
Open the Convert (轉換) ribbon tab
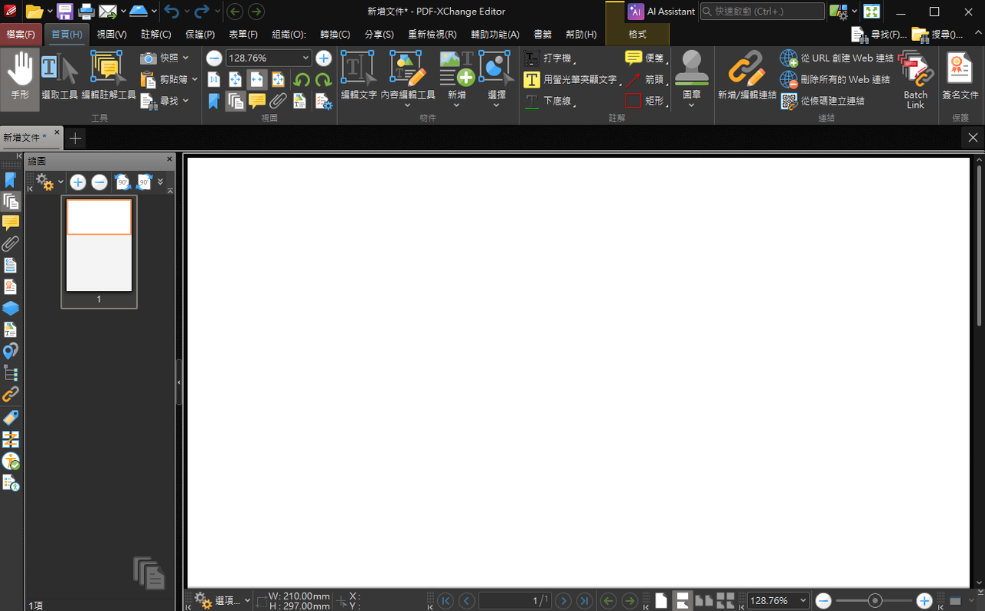[335, 35]
